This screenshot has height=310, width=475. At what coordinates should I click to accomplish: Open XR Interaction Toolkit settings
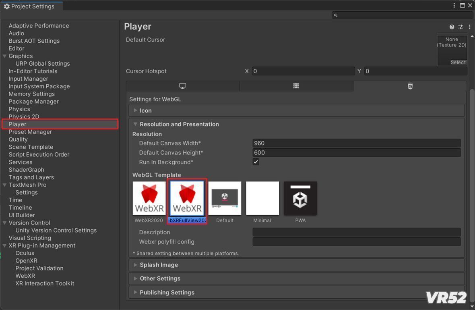coord(45,284)
